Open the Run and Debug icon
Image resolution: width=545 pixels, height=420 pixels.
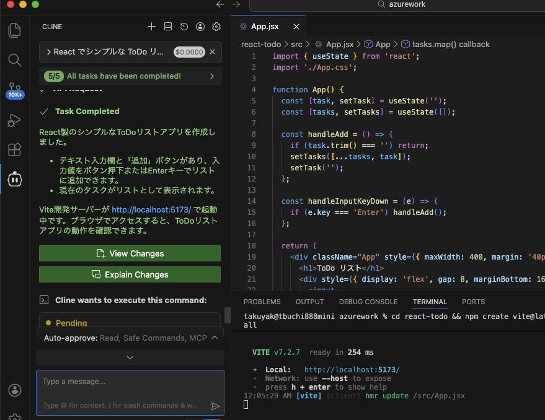coord(14,120)
